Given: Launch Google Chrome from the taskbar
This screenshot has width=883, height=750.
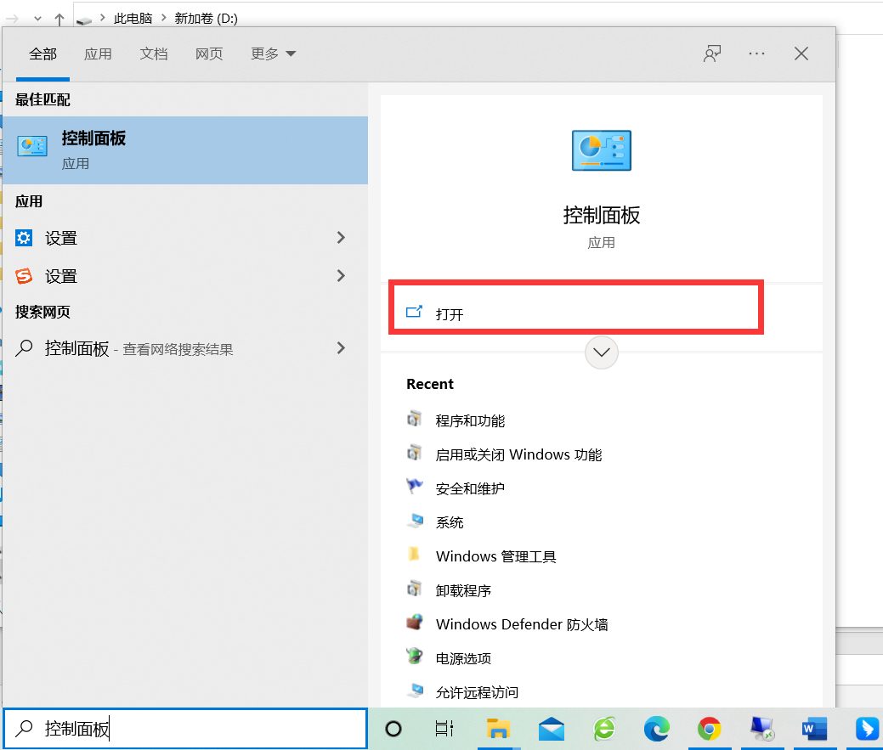Looking at the screenshot, I should (709, 729).
